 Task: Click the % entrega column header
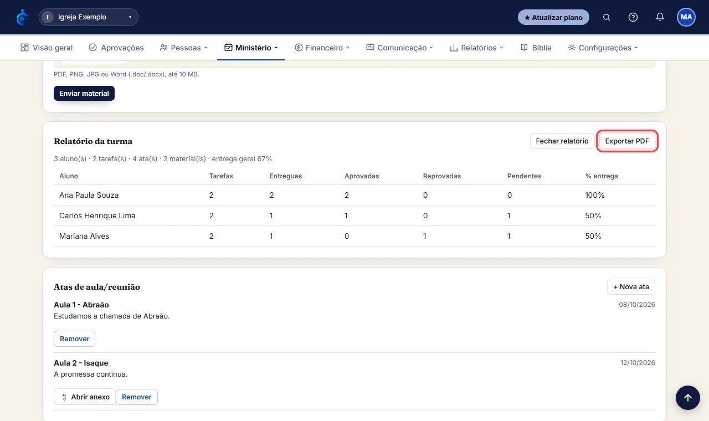click(x=602, y=176)
